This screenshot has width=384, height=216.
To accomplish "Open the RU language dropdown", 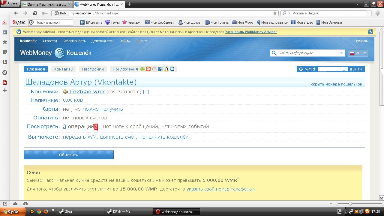I will pos(358,53).
